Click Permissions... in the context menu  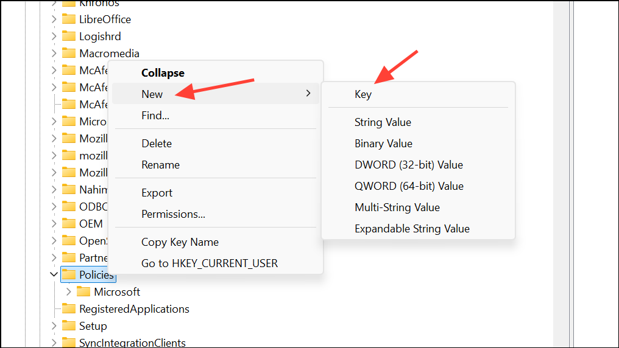[173, 214]
